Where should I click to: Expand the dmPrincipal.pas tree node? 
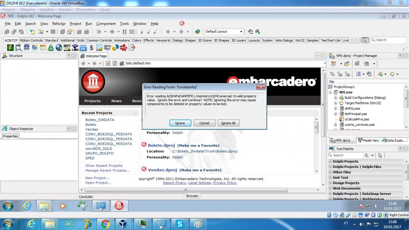click(x=335, y=114)
